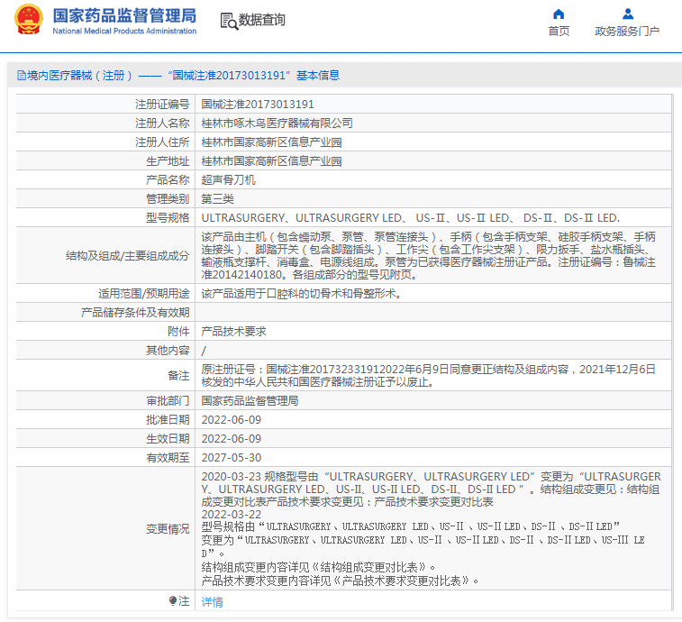Click the 注 label in last row

pos(184,601)
